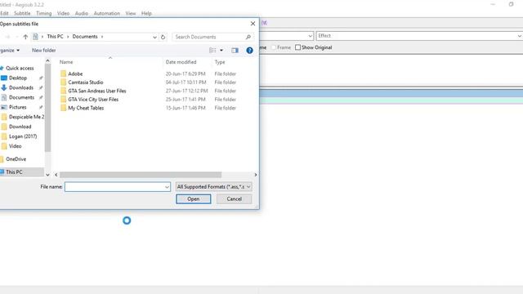Select OneDrive in navigation pane

coord(16,159)
